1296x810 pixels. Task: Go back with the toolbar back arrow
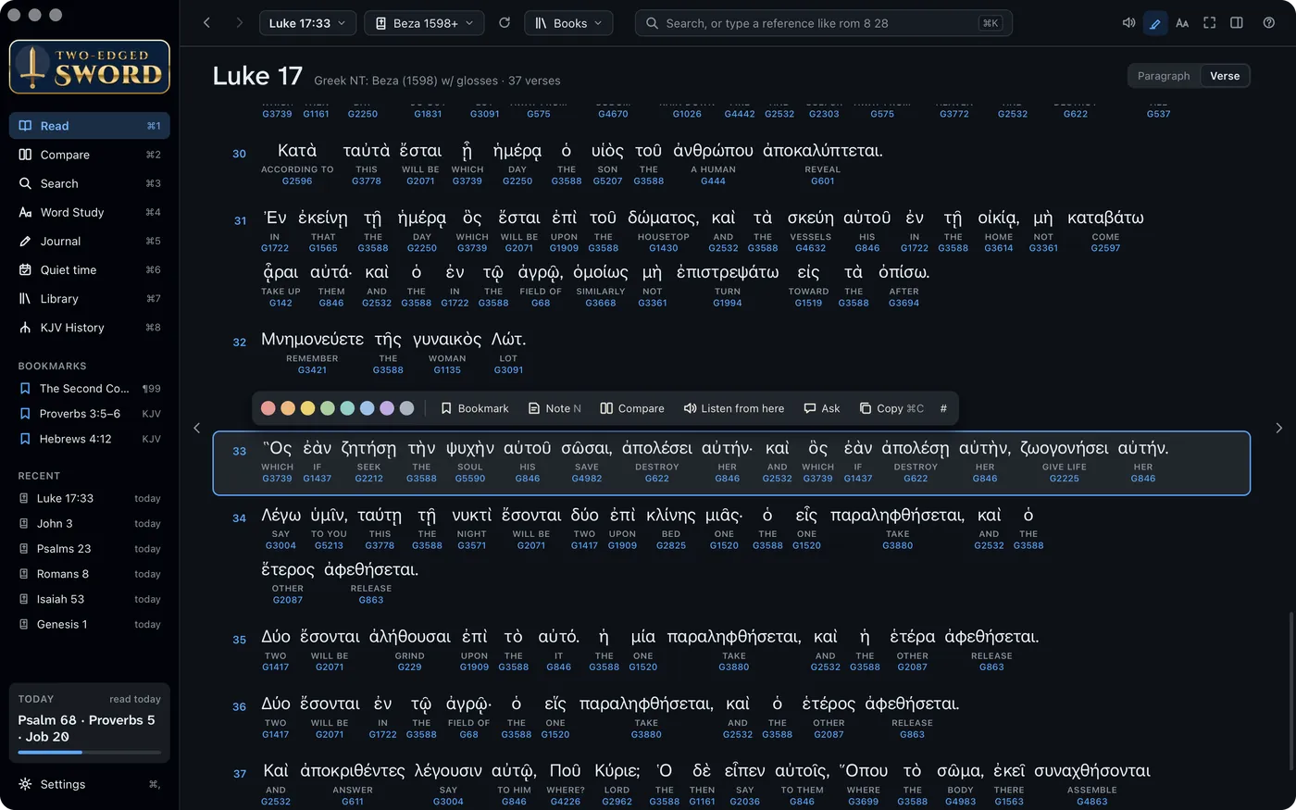coord(206,23)
